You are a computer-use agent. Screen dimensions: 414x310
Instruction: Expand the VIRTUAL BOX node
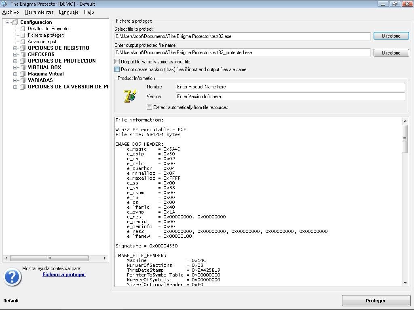pos(15,67)
